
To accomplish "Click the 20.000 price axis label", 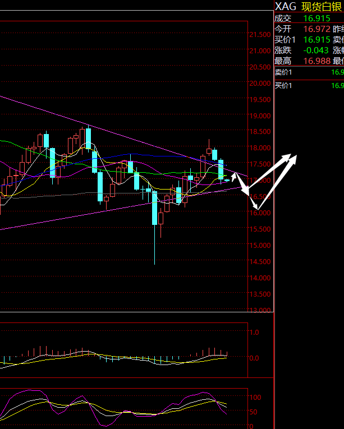I will click(x=260, y=83).
